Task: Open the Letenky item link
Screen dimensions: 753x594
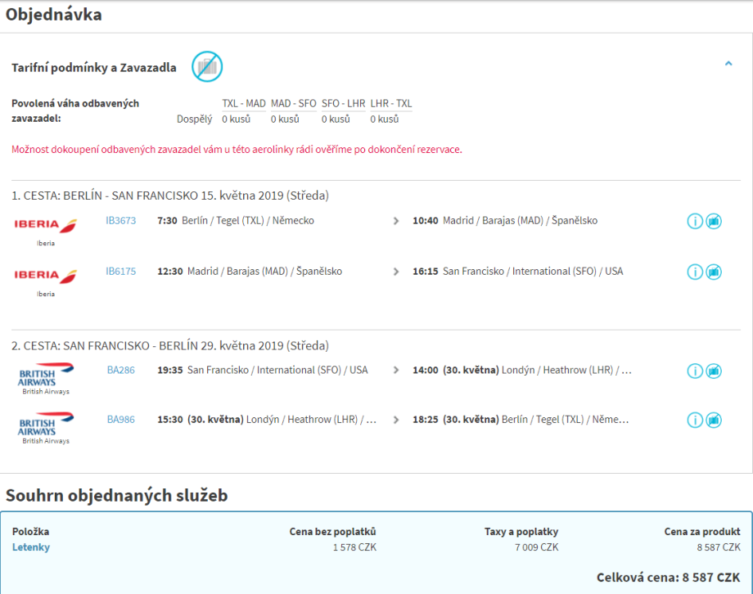Action: click(31, 547)
